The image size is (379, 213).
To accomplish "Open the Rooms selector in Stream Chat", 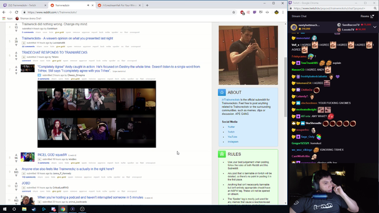I will [x=367, y=16].
